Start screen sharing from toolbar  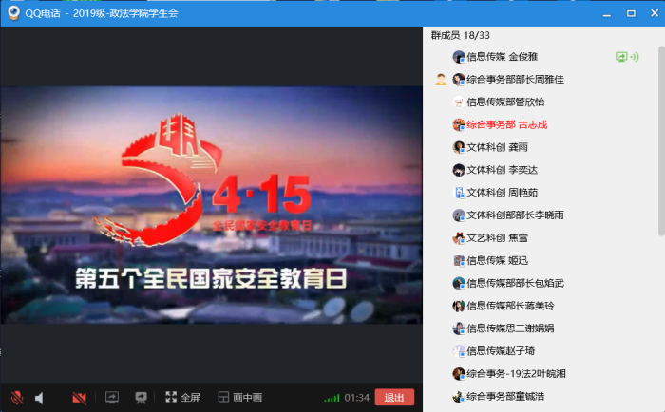pyautogui.click(x=112, y=397)
